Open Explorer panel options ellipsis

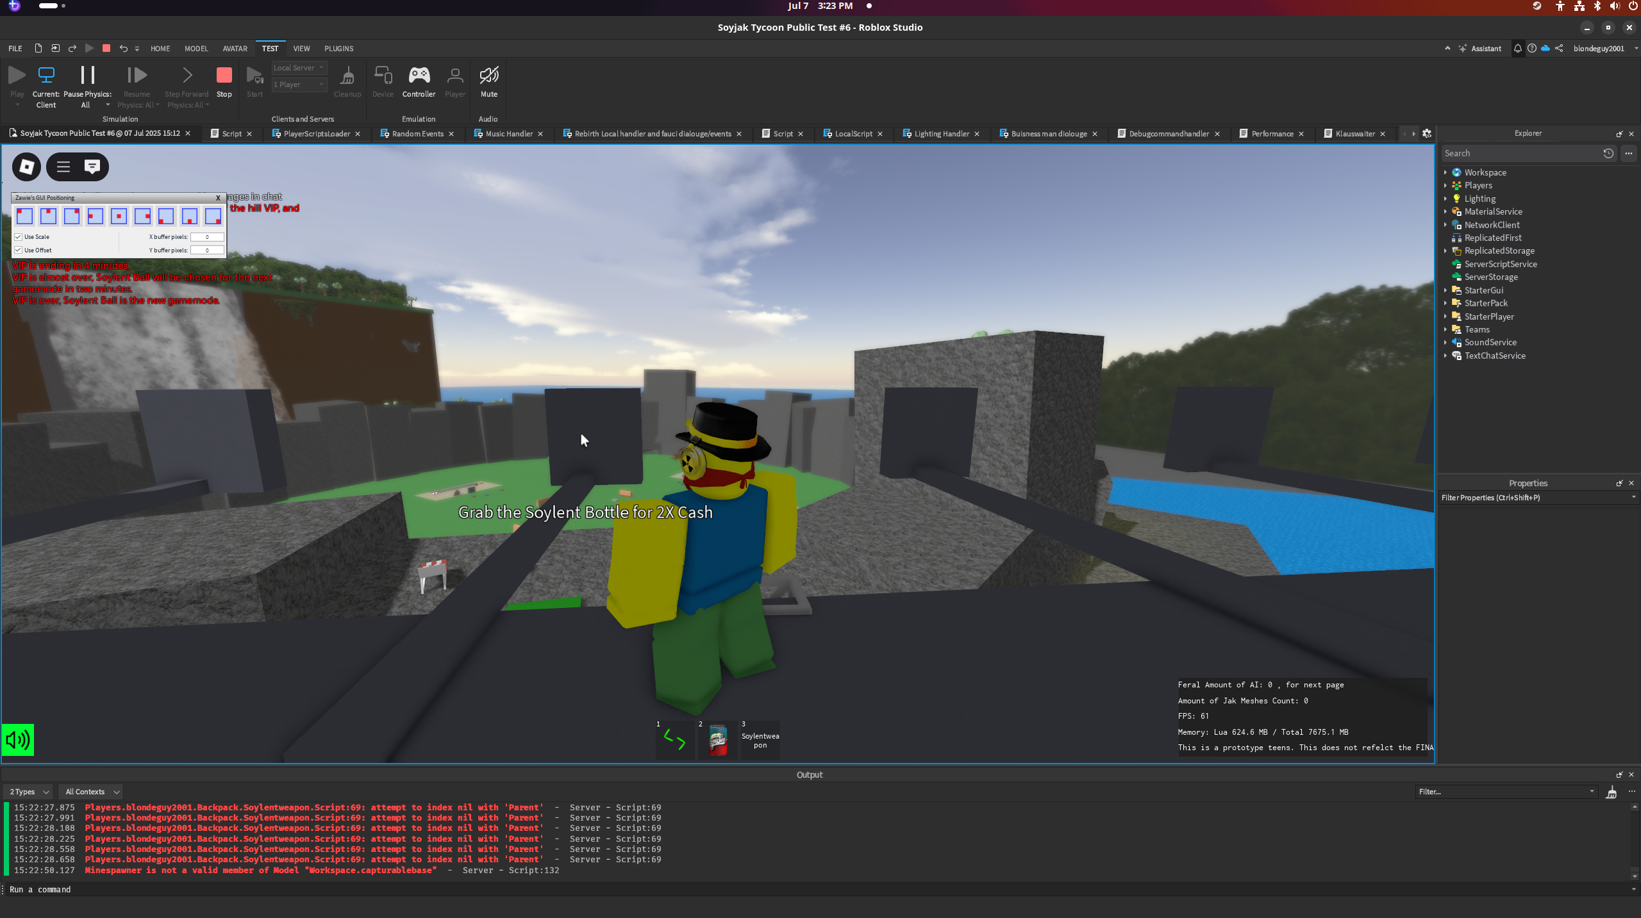1628,154
